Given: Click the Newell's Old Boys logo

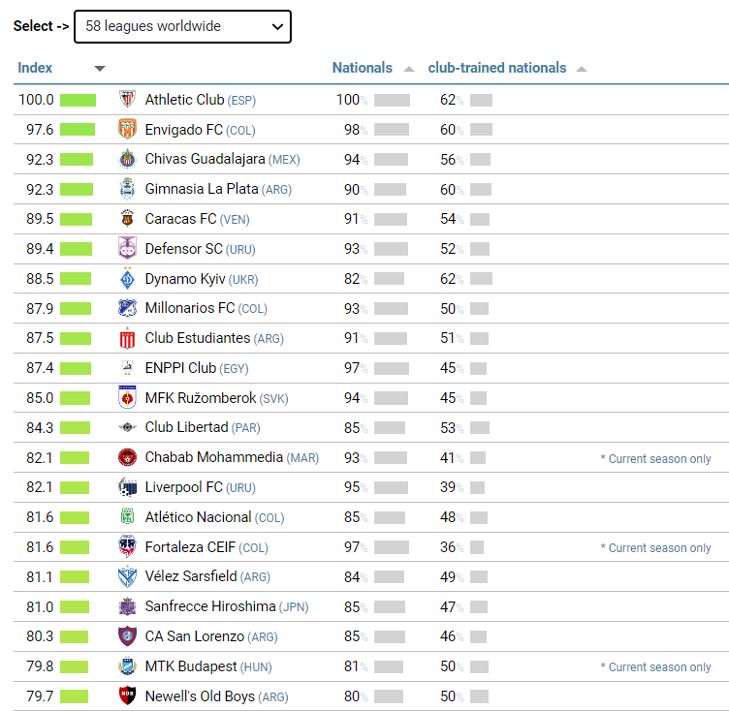Looking at the screenshot, I should [x=127, y=696].
